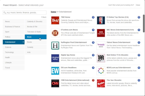145x96 pixels.
Task: Click the EW logo thumbnail
Action: [55, 71]
